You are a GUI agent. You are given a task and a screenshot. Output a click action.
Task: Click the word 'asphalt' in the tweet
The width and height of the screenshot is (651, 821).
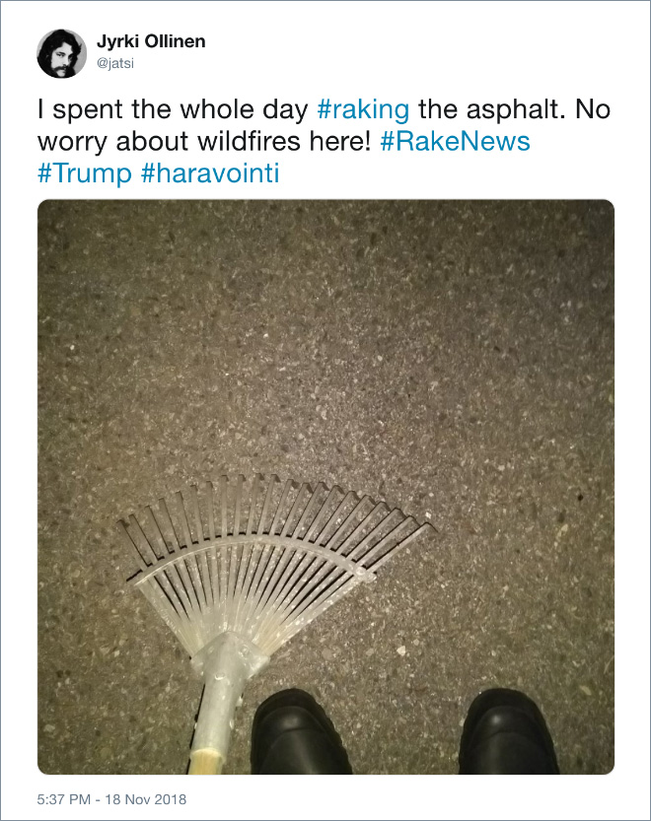514,110
